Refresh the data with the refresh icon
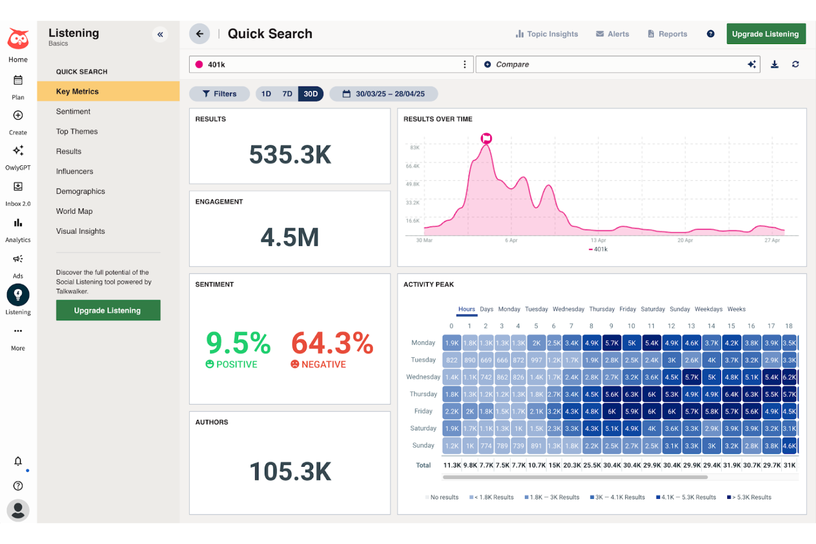The width and height of the screenshot is (816, 544). pos(795,64)
